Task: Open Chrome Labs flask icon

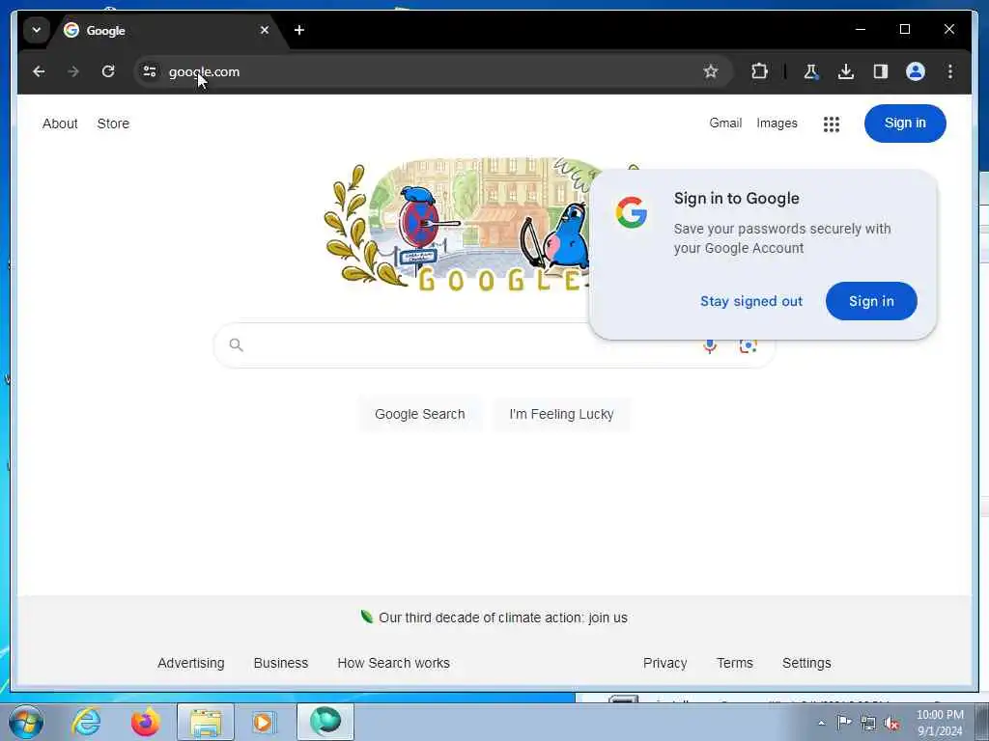Action: [x=811, y=71]
